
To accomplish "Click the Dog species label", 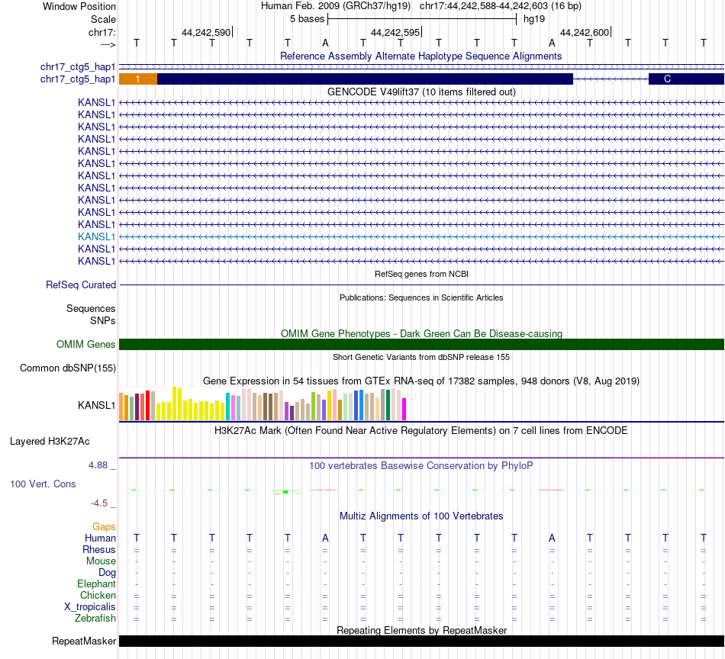I will [x=107, y=573].
